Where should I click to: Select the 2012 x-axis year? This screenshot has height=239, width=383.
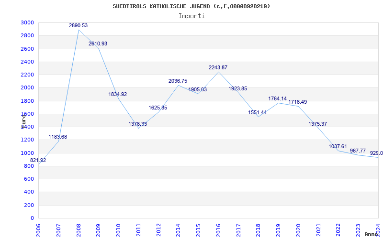tap(158, 230)
